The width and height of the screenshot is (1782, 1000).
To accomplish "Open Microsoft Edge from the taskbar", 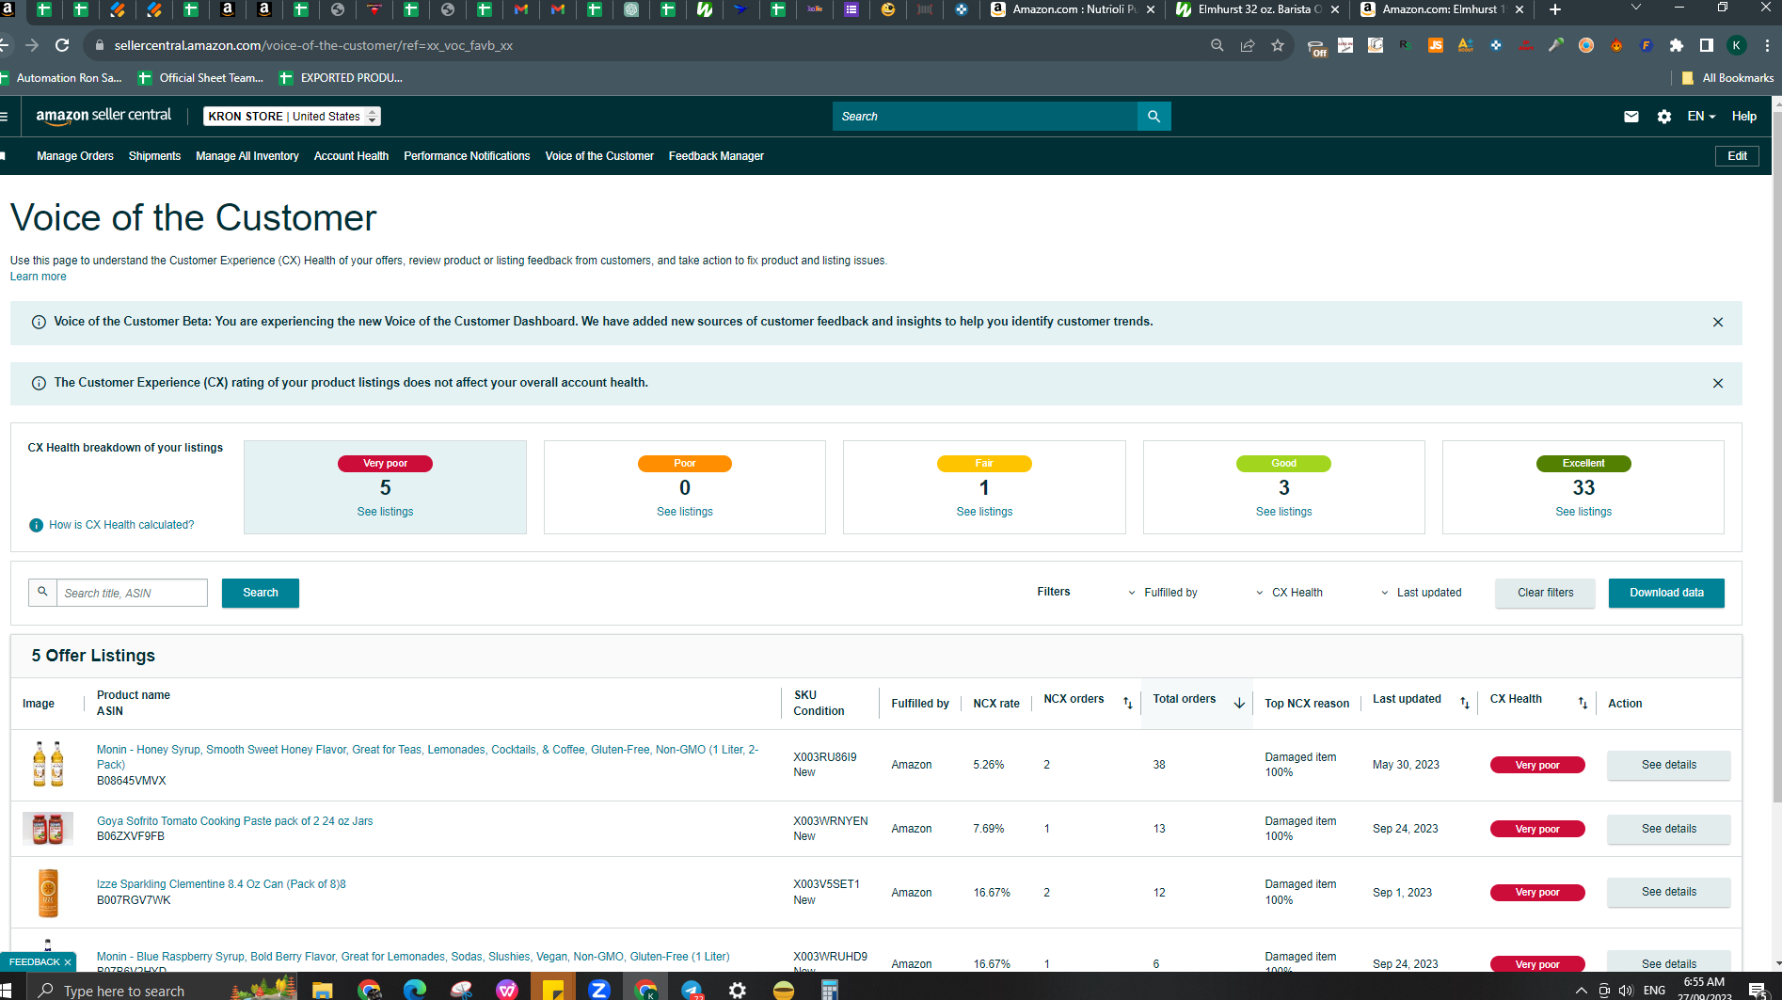I will coord(415,990).
